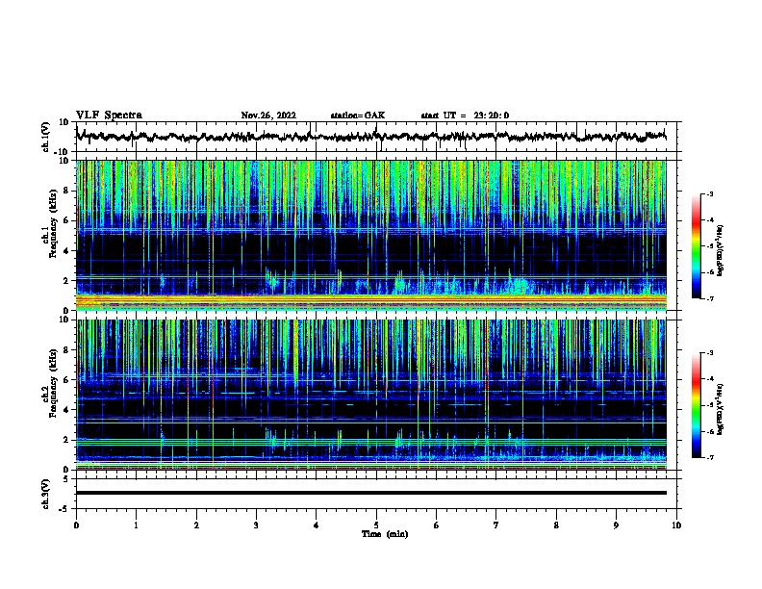Click the ch.1 spectrogram color scale bar

click(697, 246)
